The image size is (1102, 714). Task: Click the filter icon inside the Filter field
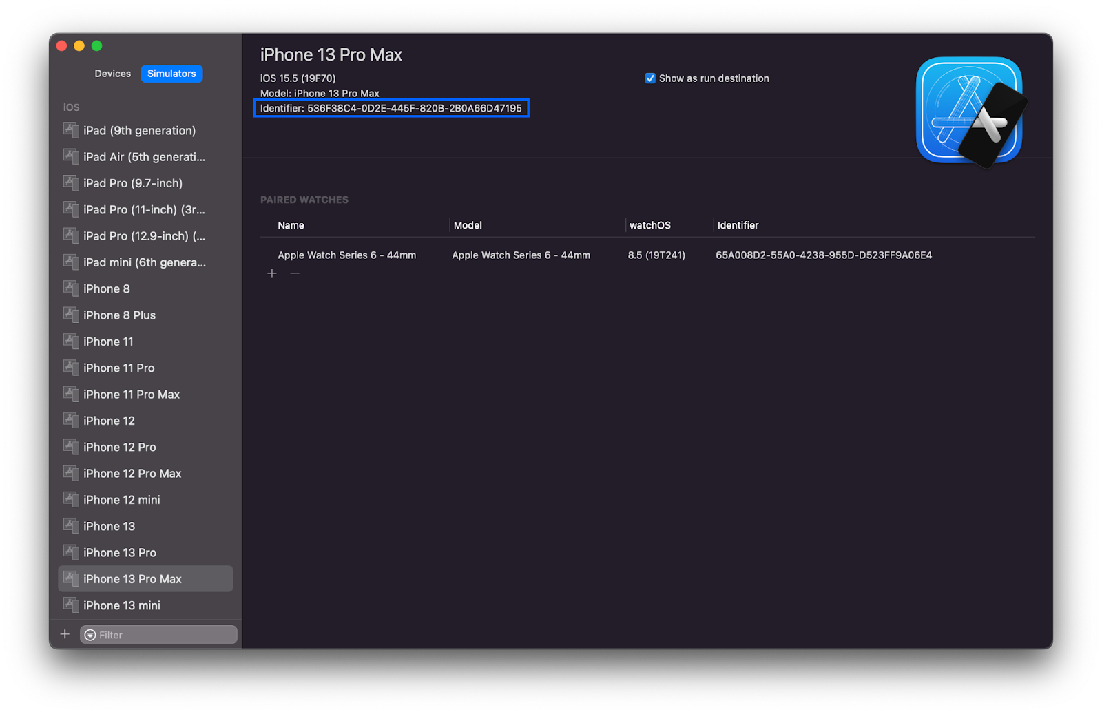[90, 635]
